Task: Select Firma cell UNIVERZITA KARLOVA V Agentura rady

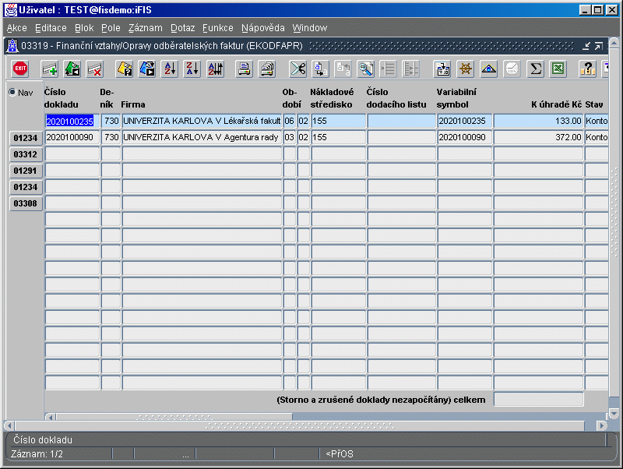Action: tap(202, 137)
